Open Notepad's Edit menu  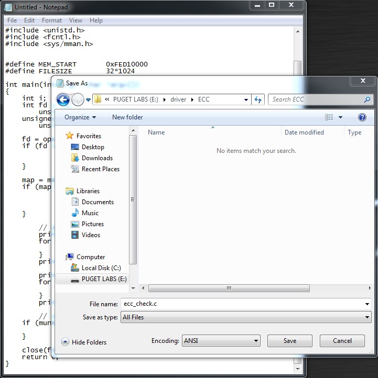coord(29,20)
